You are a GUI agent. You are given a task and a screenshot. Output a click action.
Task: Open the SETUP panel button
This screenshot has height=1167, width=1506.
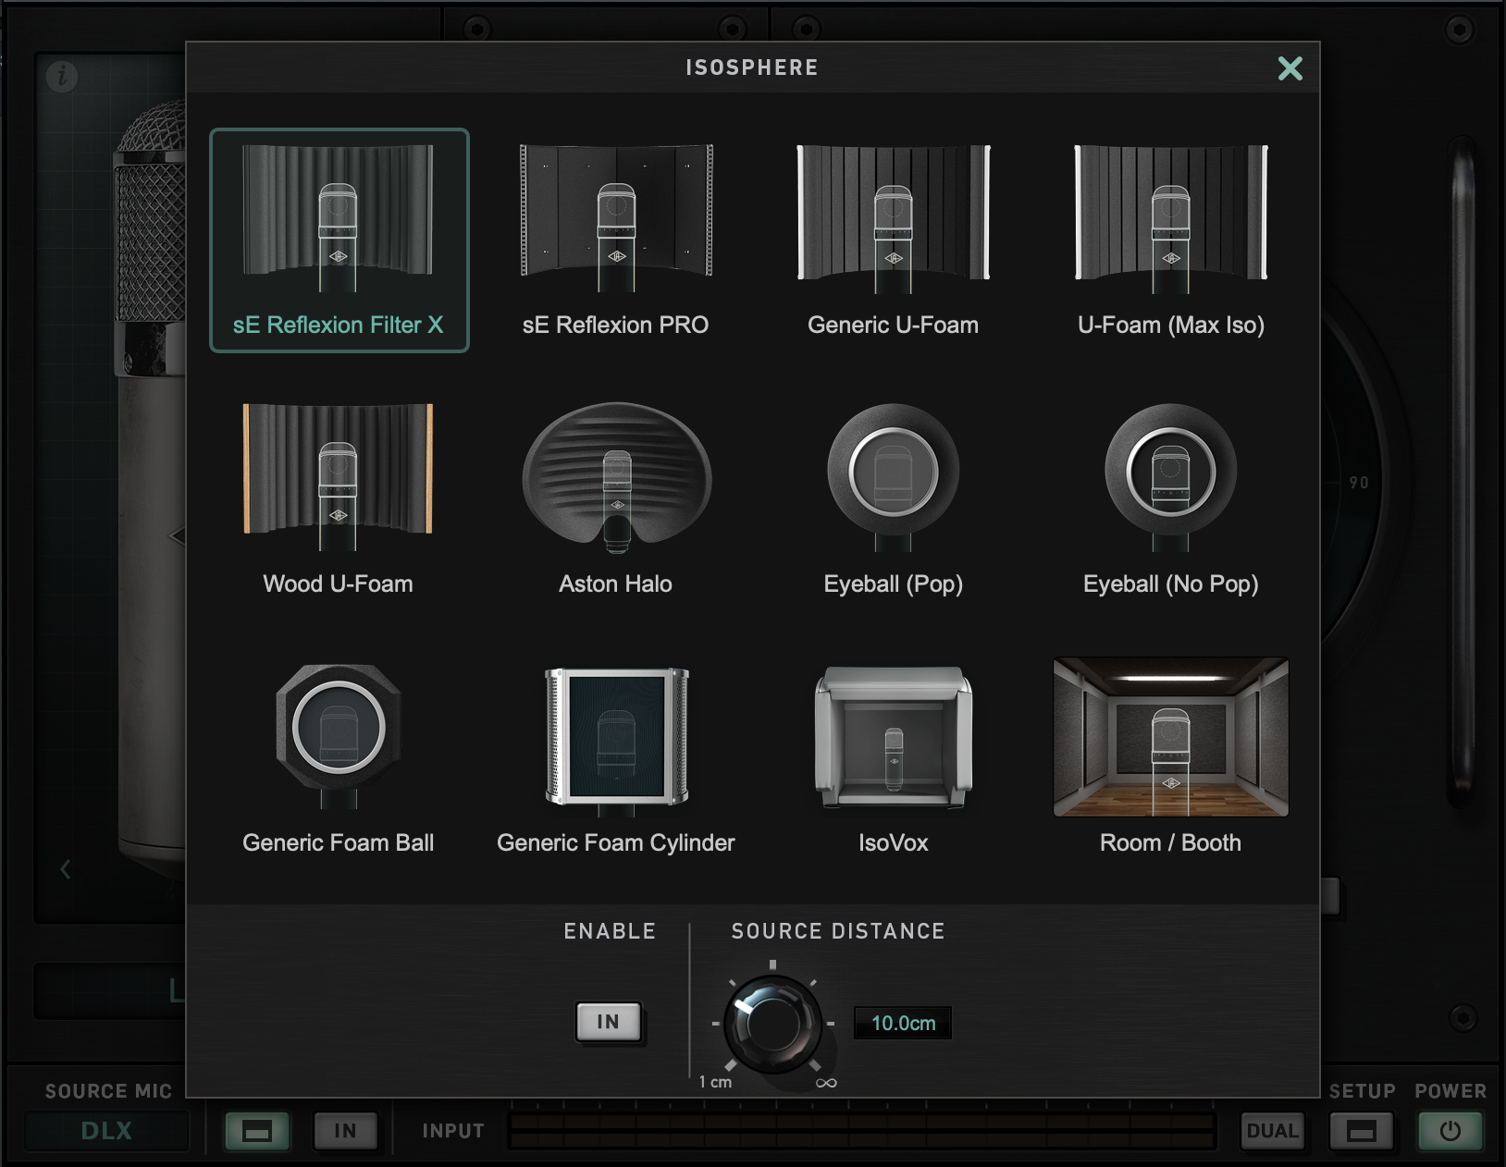pyautogui.click(x=1362, y=1131)
